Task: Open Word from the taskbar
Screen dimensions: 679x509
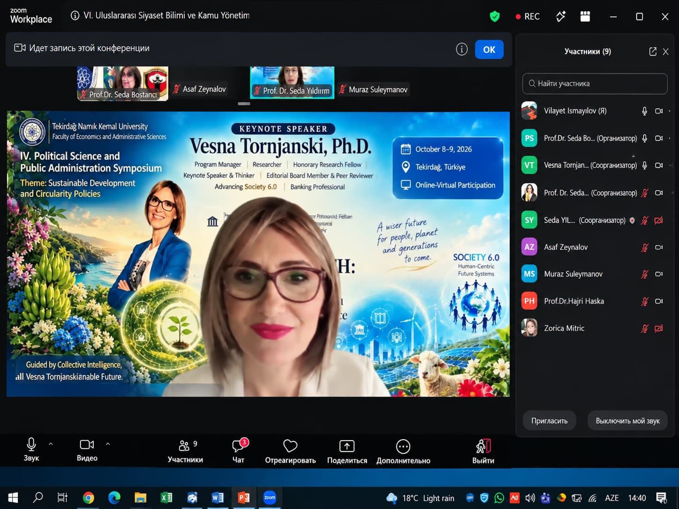Action: coord(218,497)
